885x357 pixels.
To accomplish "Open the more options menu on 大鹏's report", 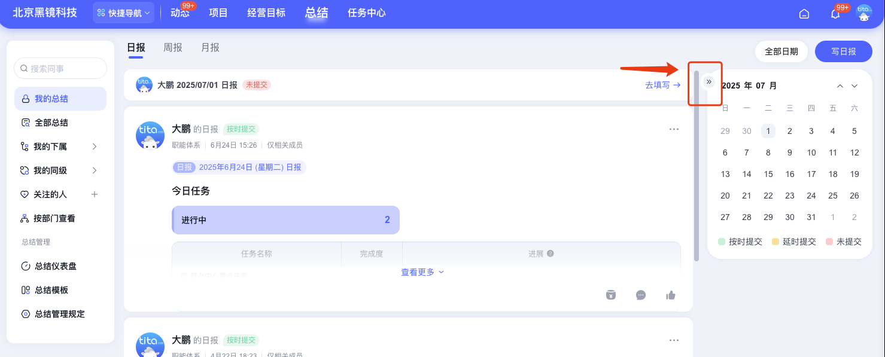I will coord(674,129).
